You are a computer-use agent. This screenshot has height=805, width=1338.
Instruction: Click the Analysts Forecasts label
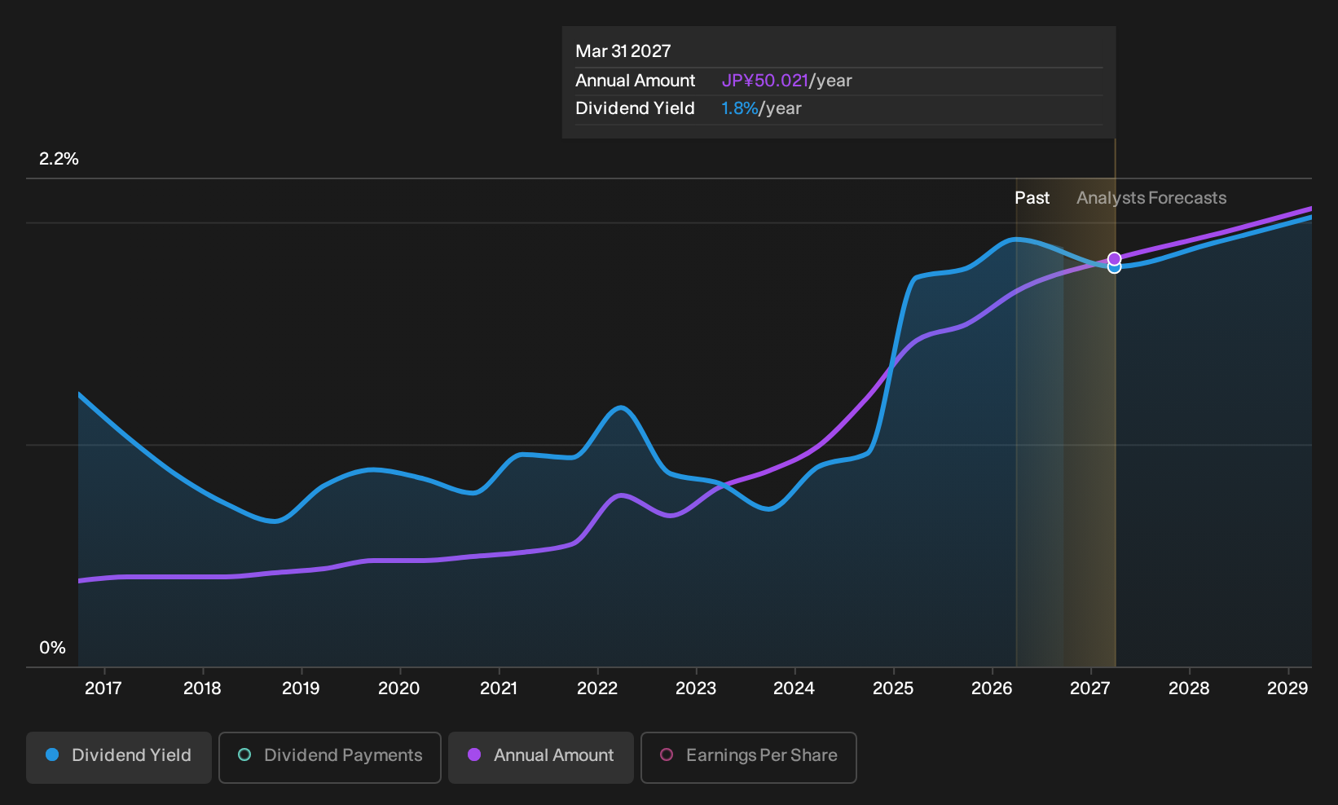[x=1151, y=198]
